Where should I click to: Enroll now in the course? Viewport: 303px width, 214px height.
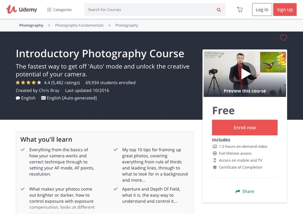(x=244, y=127)
